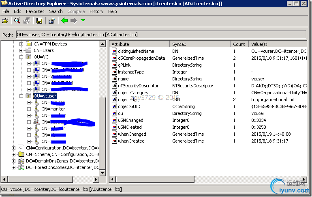Image resolution: width=312 pixels, height=197 pixels.
Task: Sort by the Syntax column header
Action: (200, 44)
